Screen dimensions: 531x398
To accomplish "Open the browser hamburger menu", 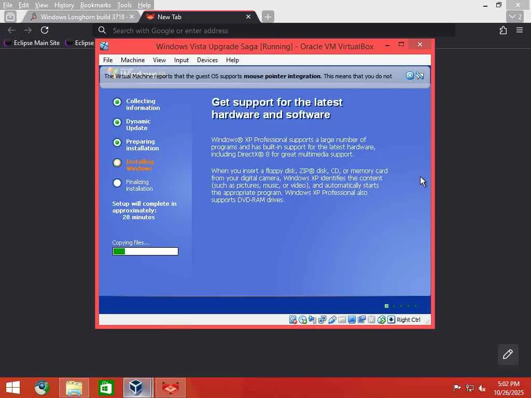I will (x=520, y=30).
